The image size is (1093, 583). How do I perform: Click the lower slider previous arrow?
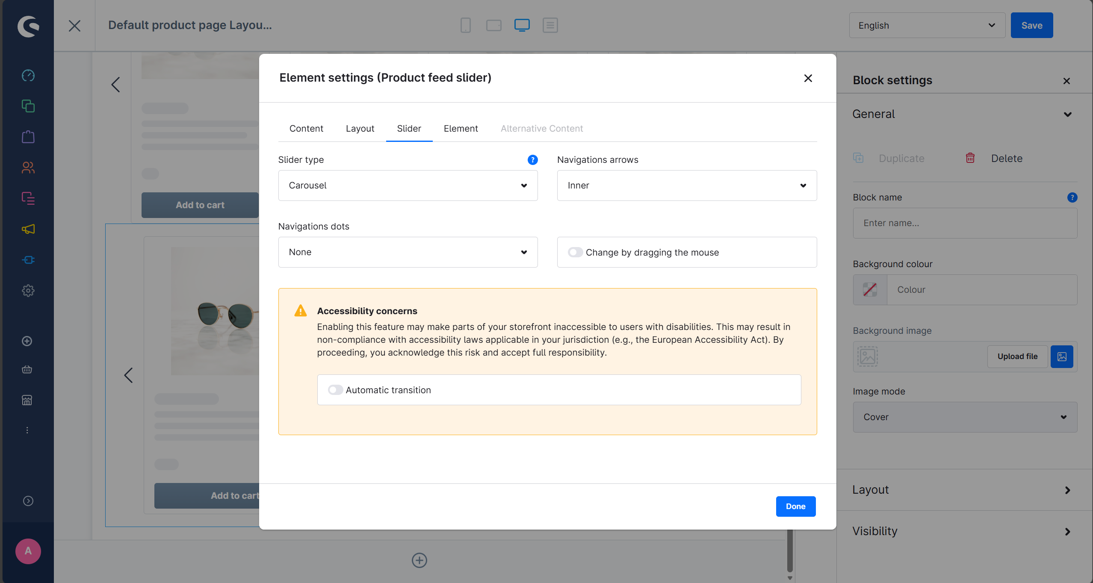tap(128, 375)
